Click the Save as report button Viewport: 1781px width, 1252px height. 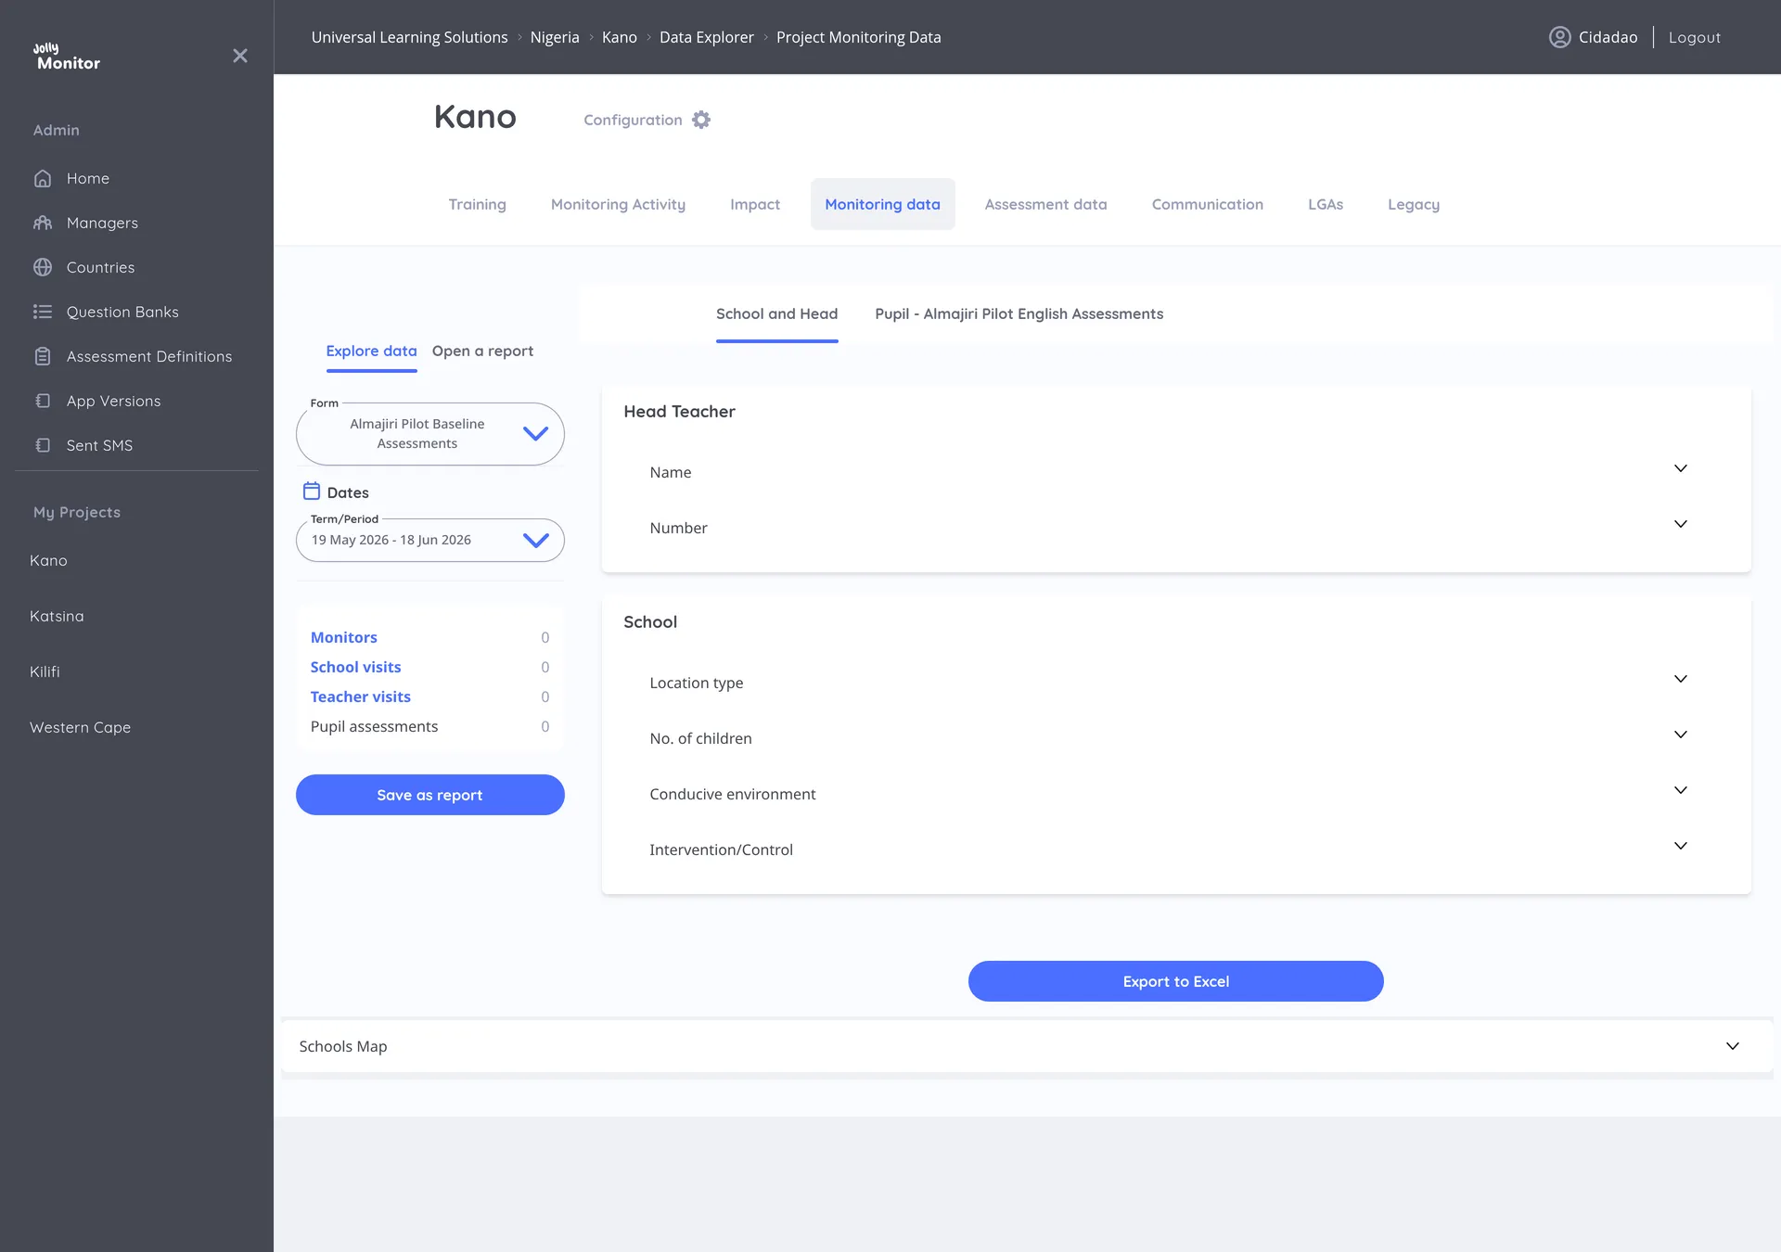tap(430, 795)
